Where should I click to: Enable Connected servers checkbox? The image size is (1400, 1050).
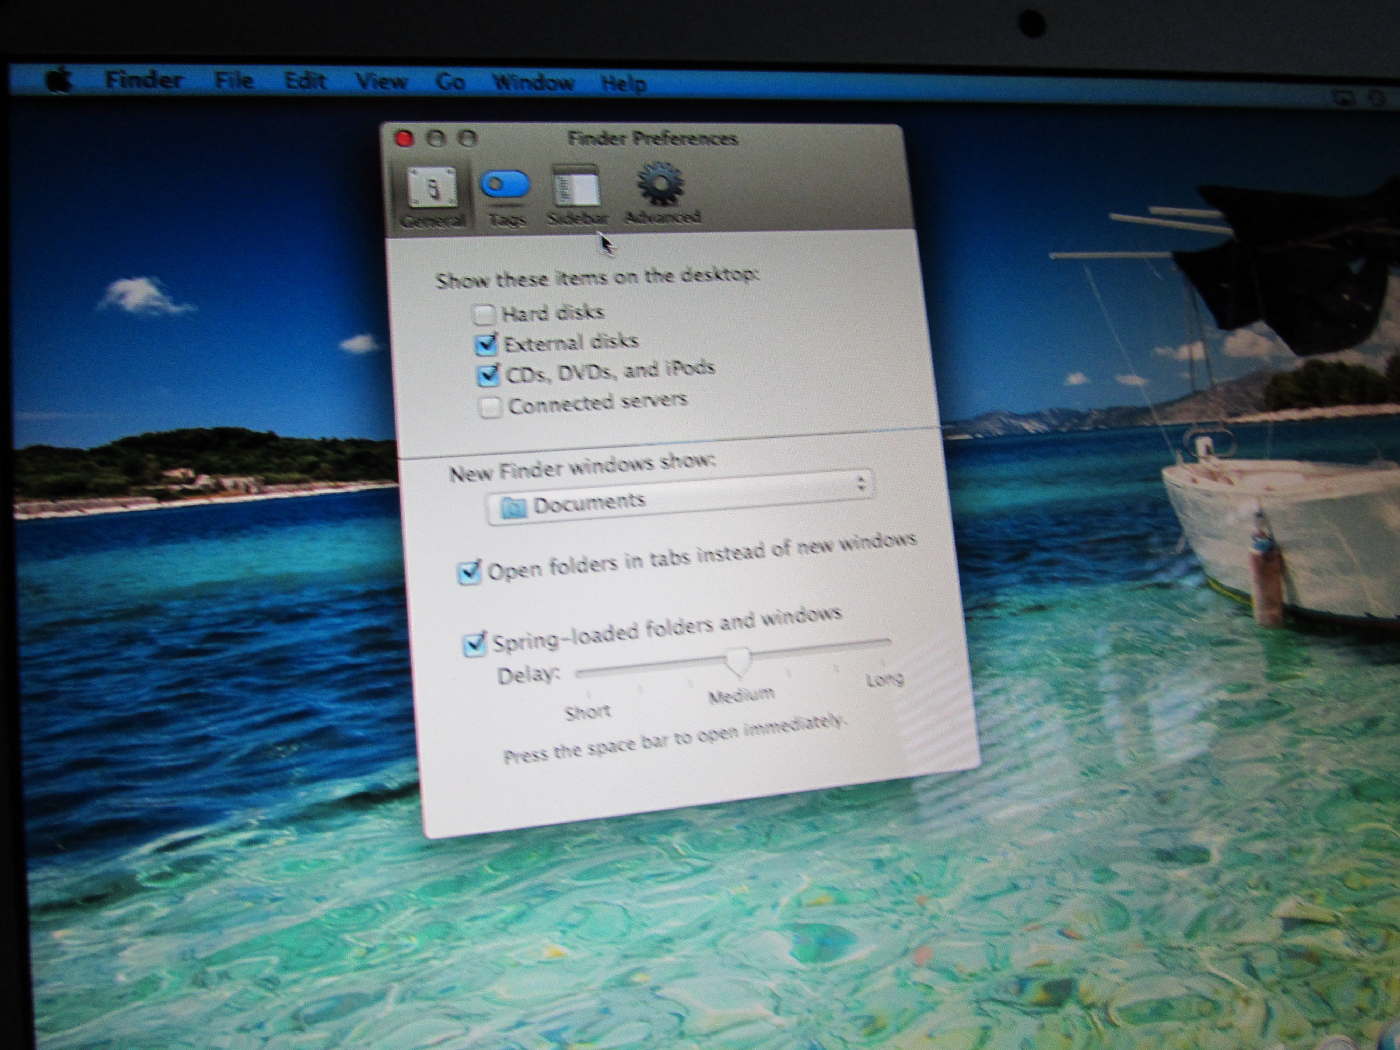click(x=490, y=407)
